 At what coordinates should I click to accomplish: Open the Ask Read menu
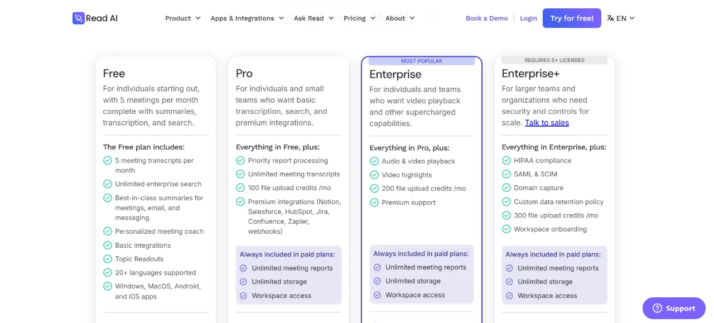click(313, 18)
